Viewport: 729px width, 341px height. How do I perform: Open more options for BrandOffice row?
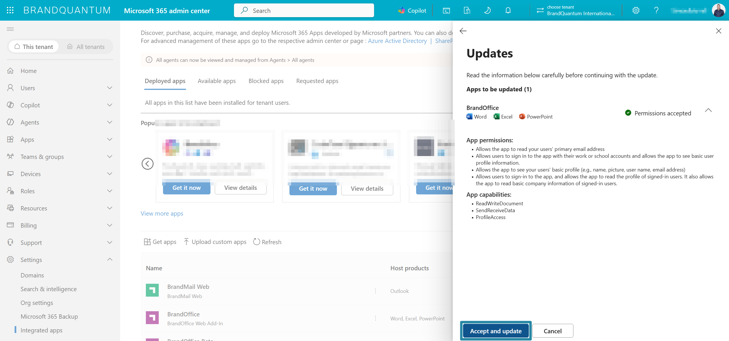[x=376, y=318]
